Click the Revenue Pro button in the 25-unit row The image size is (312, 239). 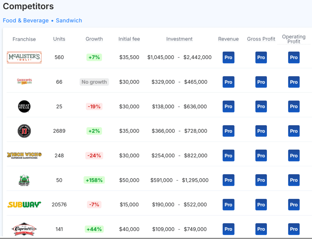pyautogui.click(x=229, y=106)
